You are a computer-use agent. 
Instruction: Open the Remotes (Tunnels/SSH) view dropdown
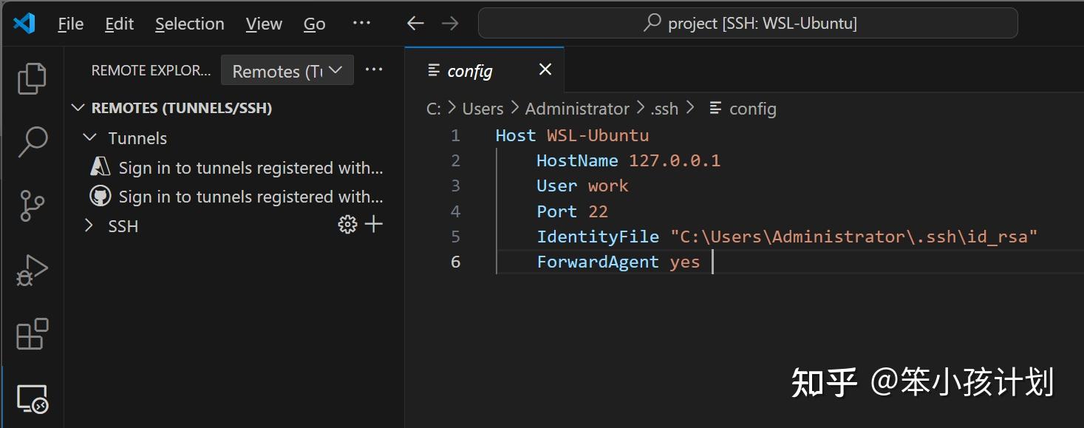click(x=287, y=70)
